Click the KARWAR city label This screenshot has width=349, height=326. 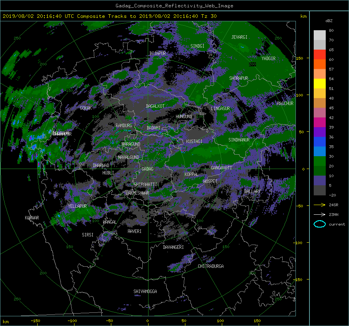tap(32, 217)
